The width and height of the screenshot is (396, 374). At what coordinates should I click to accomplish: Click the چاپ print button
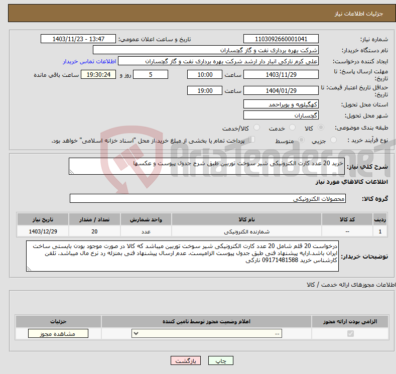click(220, 360)
